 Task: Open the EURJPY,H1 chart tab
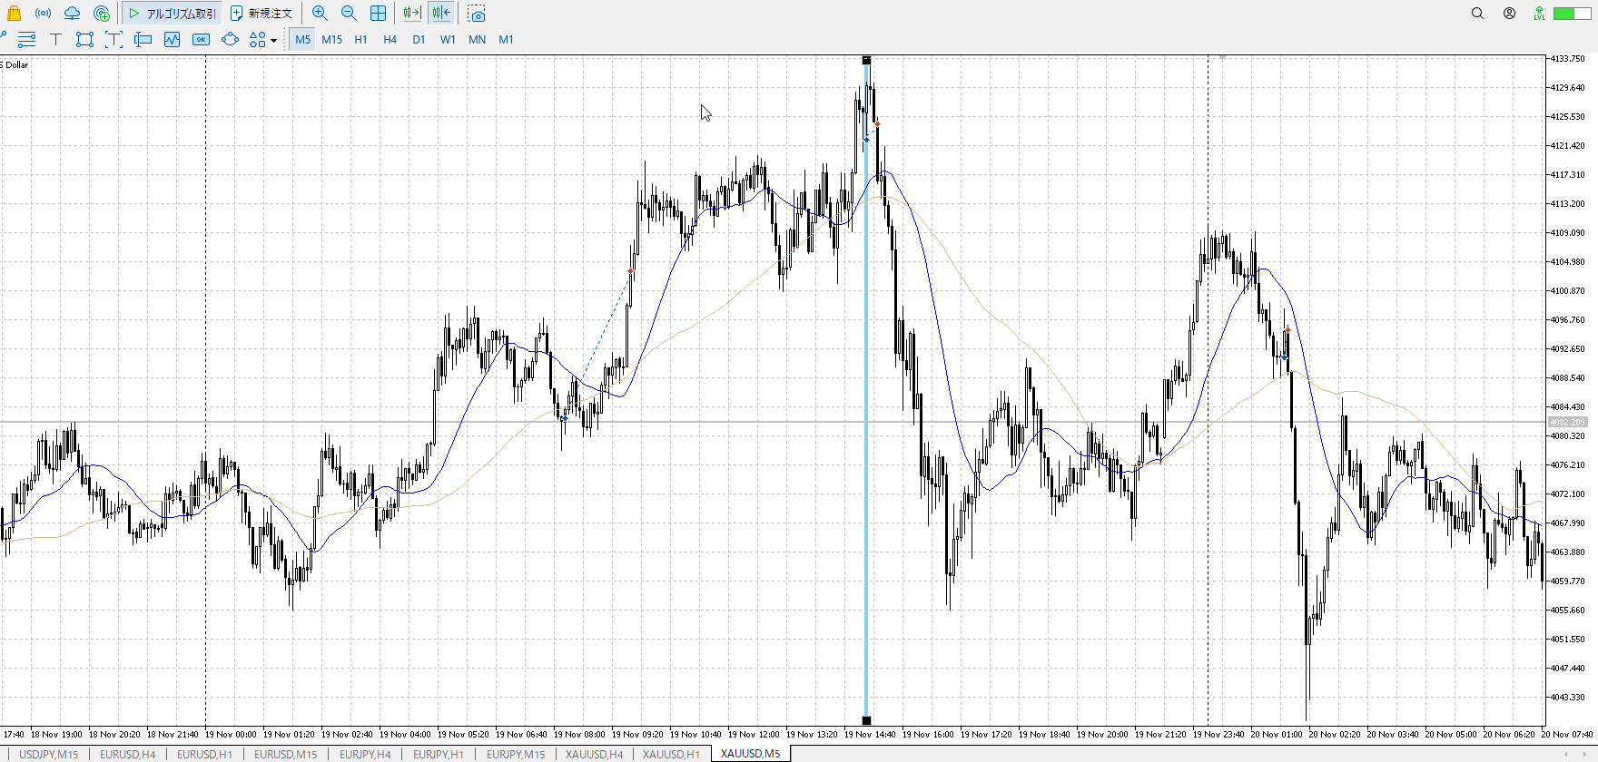coord(438,754)
